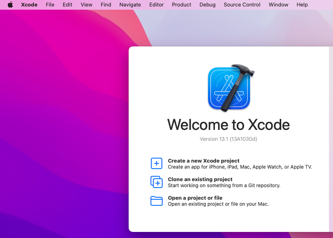Open the Find menu

[x=106, y=4]
